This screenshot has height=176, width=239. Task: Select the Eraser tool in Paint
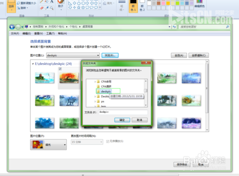point(42,8)
